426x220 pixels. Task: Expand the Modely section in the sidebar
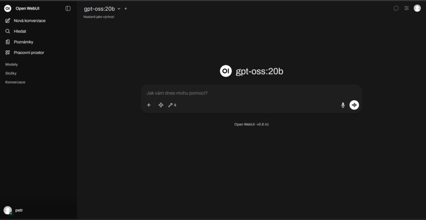pyautogui.click(x=12, y=64)
